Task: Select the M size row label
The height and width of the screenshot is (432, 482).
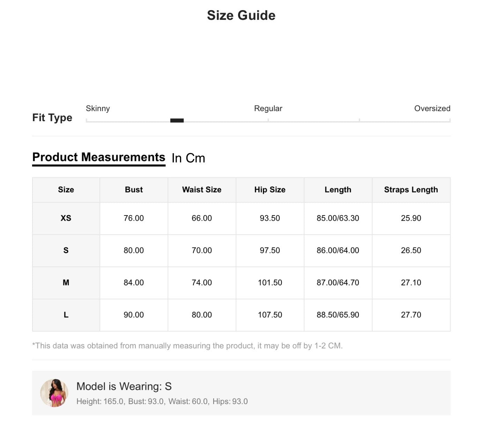Action: pos(66,283)
